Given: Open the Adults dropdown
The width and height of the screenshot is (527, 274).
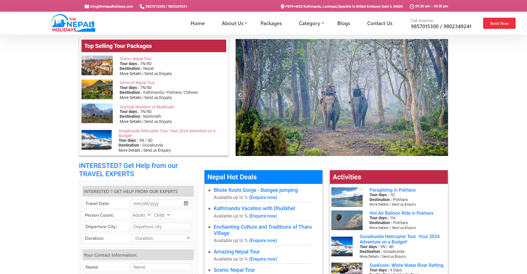Looking at the screenshot, I should click(x=141, y=215).
